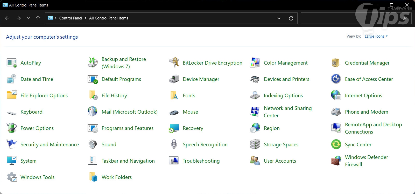Click the BitLocker Drive Encryption key icon
Viewport: 415px width, 194px height.
tap(174, 63)
